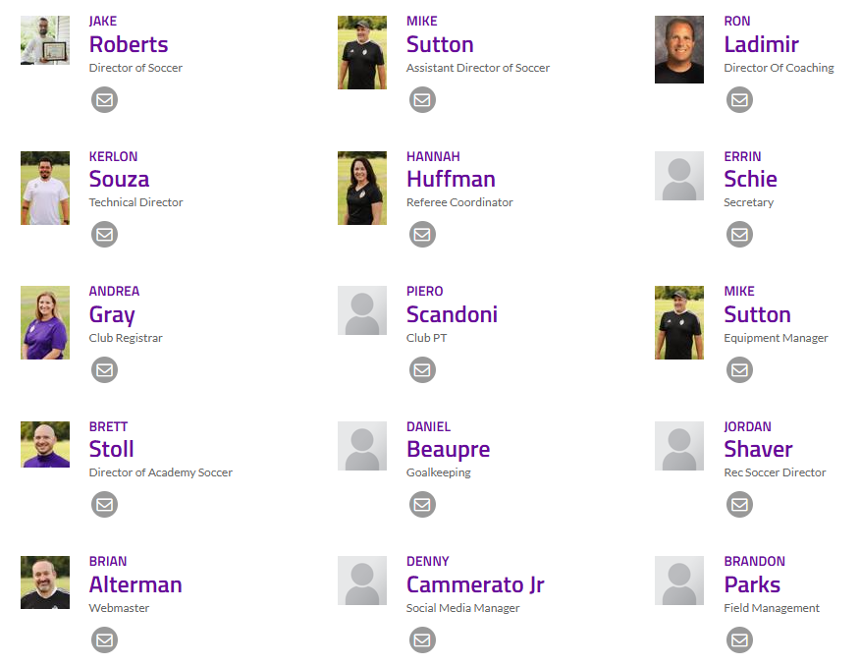Viewport: 860px width, 665px height.
Task: Click Hannah Huffman's email icon
Action: 422,234
